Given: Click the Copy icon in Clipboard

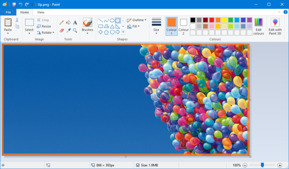Looking at the screenshot, I should coord(17,26).
